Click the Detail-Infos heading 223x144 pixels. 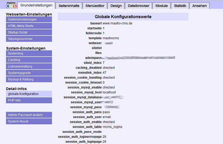point(16,89)
